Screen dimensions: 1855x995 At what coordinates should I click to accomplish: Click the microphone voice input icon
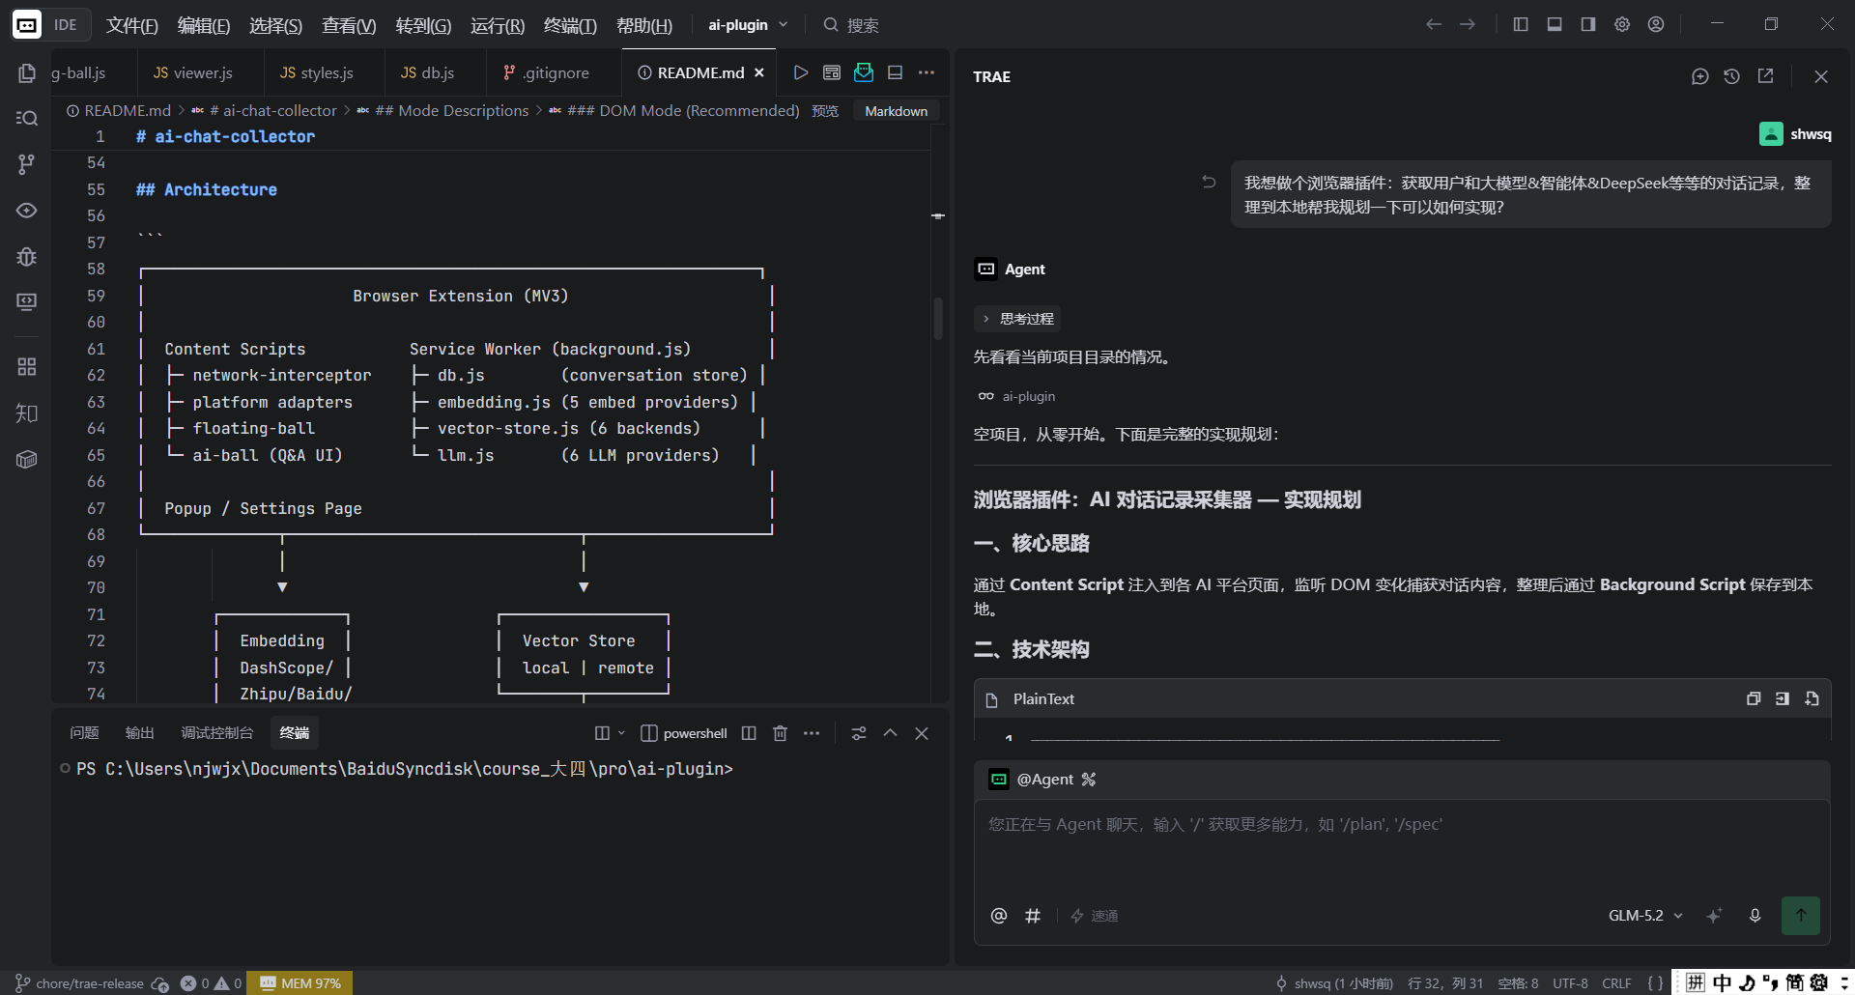click(x=1755, y=916)
